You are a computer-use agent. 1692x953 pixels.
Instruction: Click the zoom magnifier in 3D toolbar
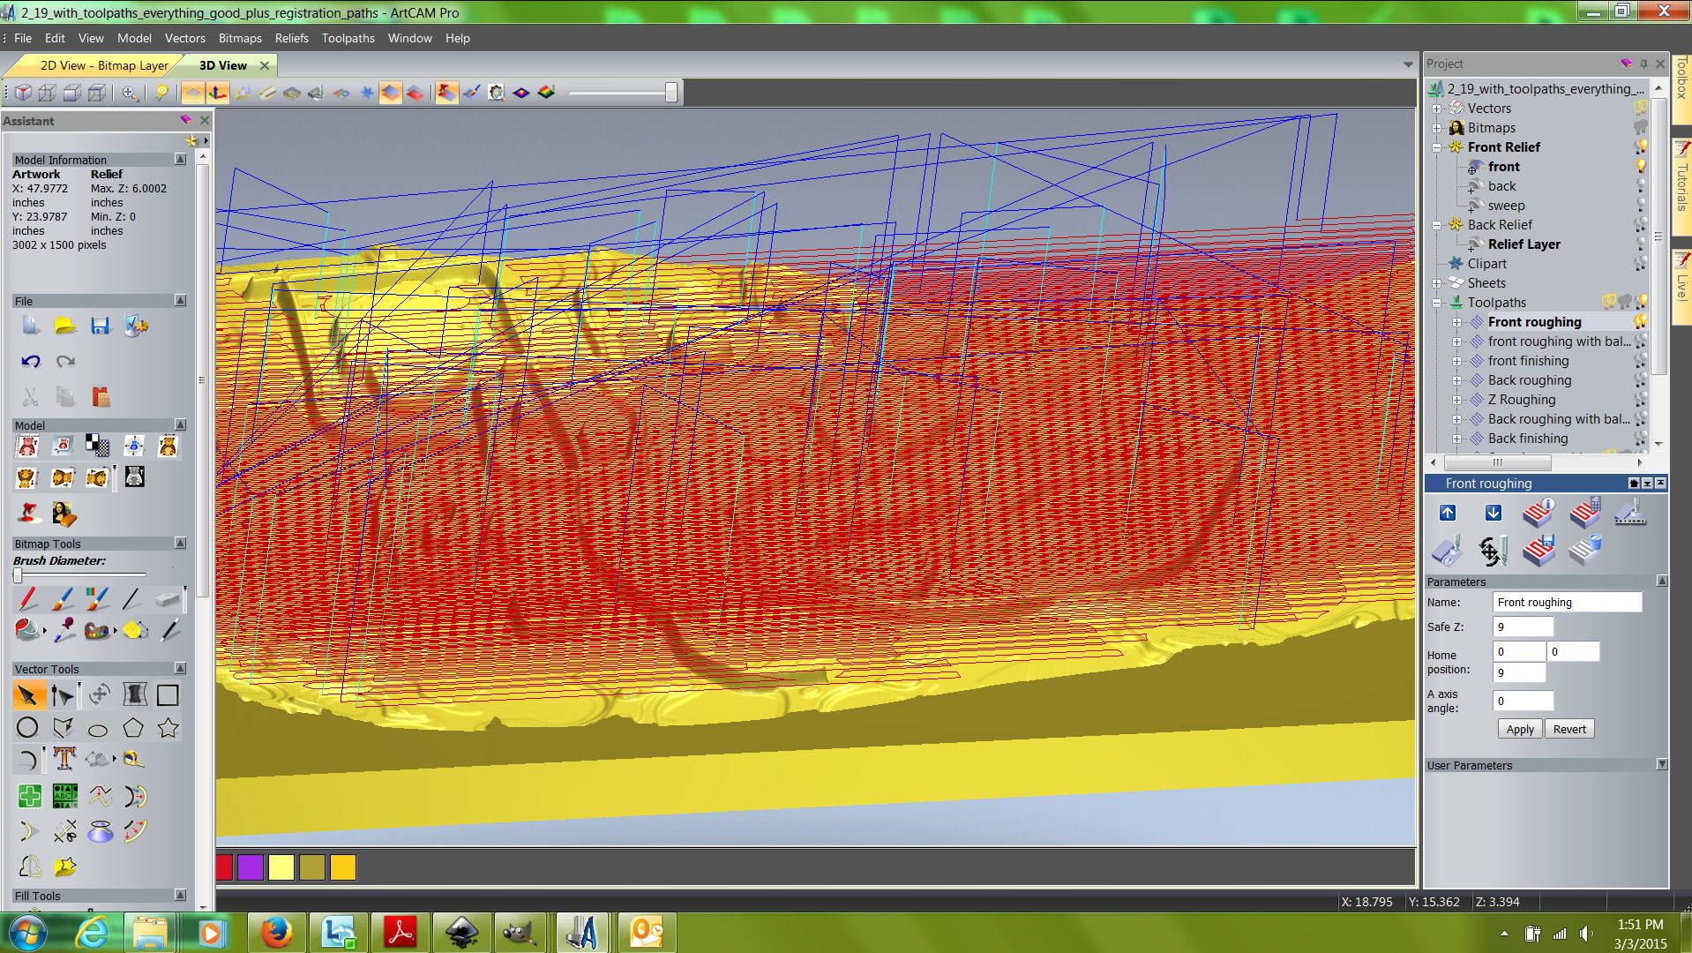point(130,93)
